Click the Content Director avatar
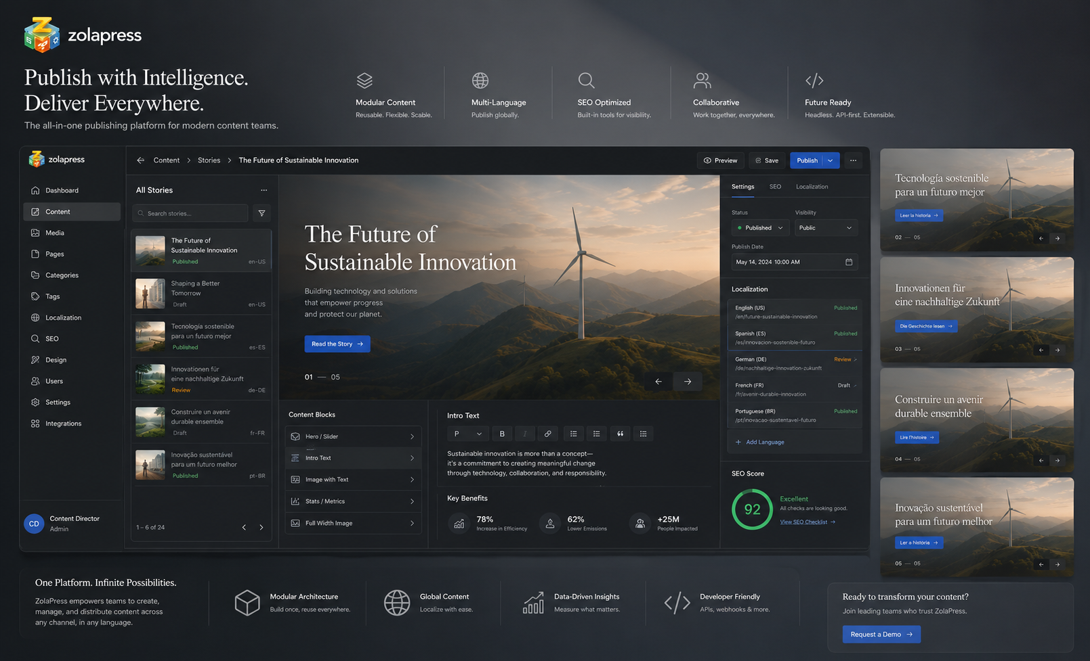The height and width of the screenshot is (661, 1090). coord(34,524)
